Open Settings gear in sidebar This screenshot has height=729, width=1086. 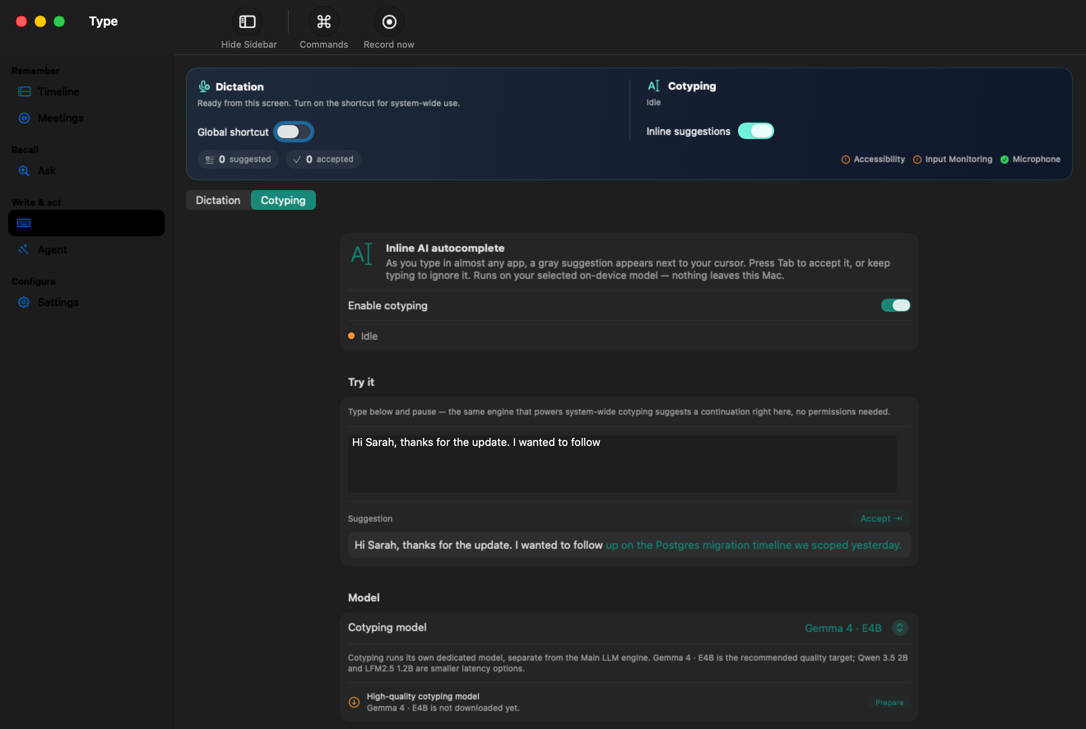tap(86, 302)
